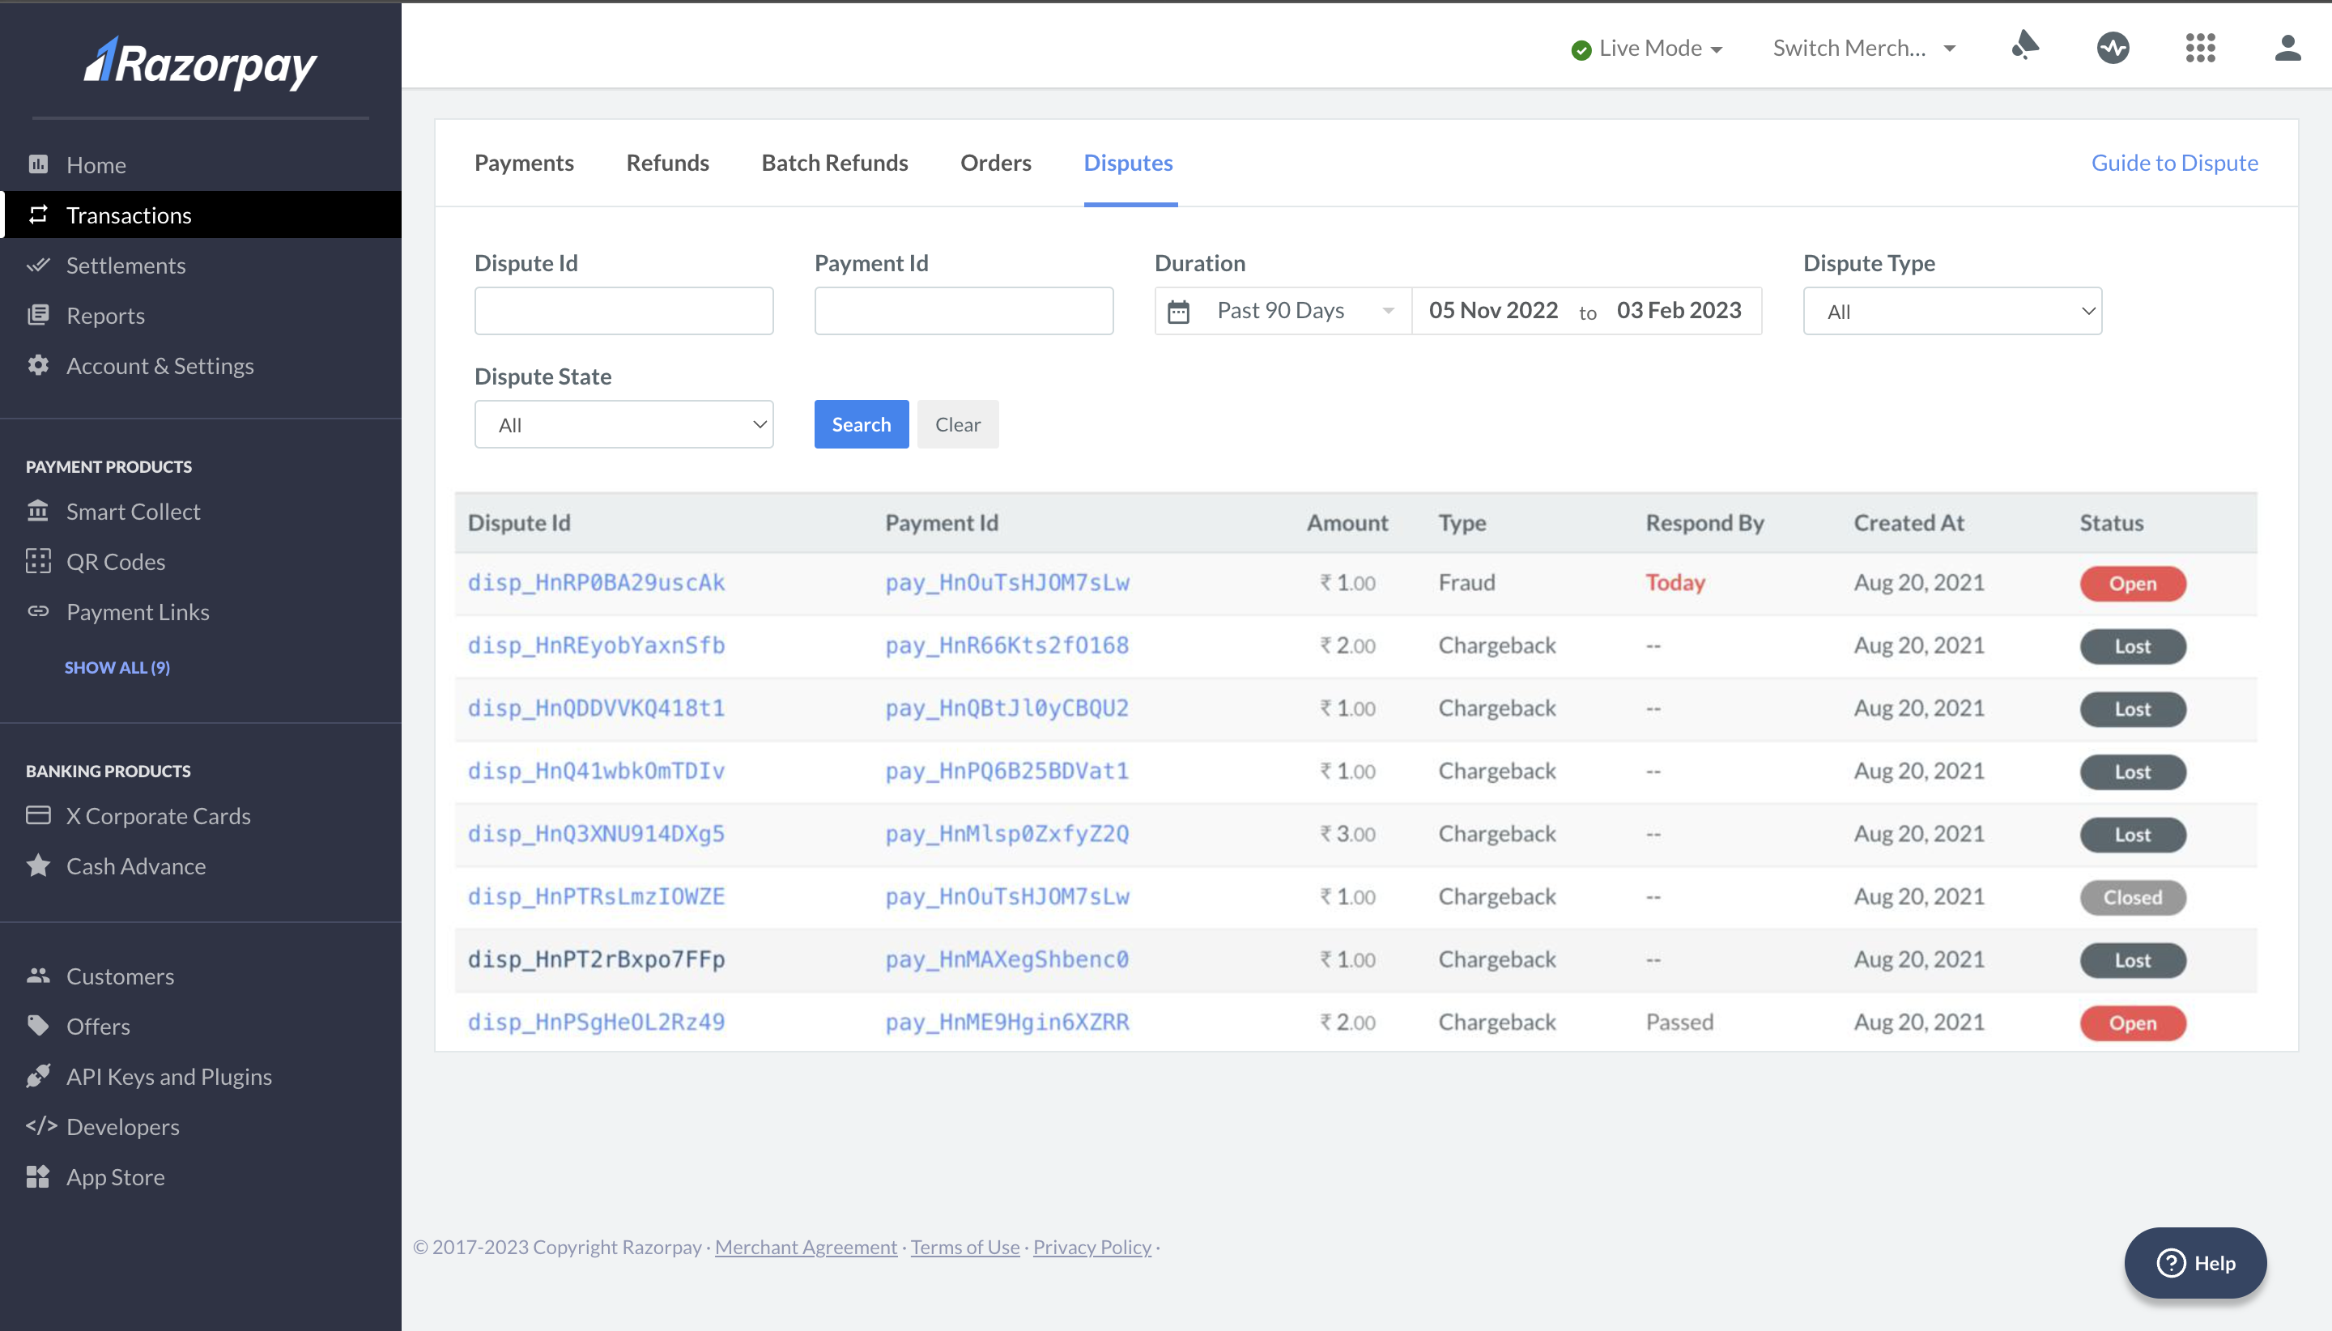Click the Cash Advance star icon
2332x1331 pixels.
click(37, 865)
